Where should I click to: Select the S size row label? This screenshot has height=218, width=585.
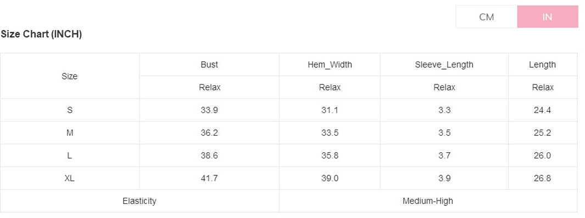click(x=69, y=111)
